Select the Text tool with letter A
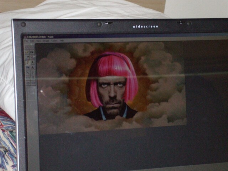Viewport: 228px width, 171px height. (33, 67)
